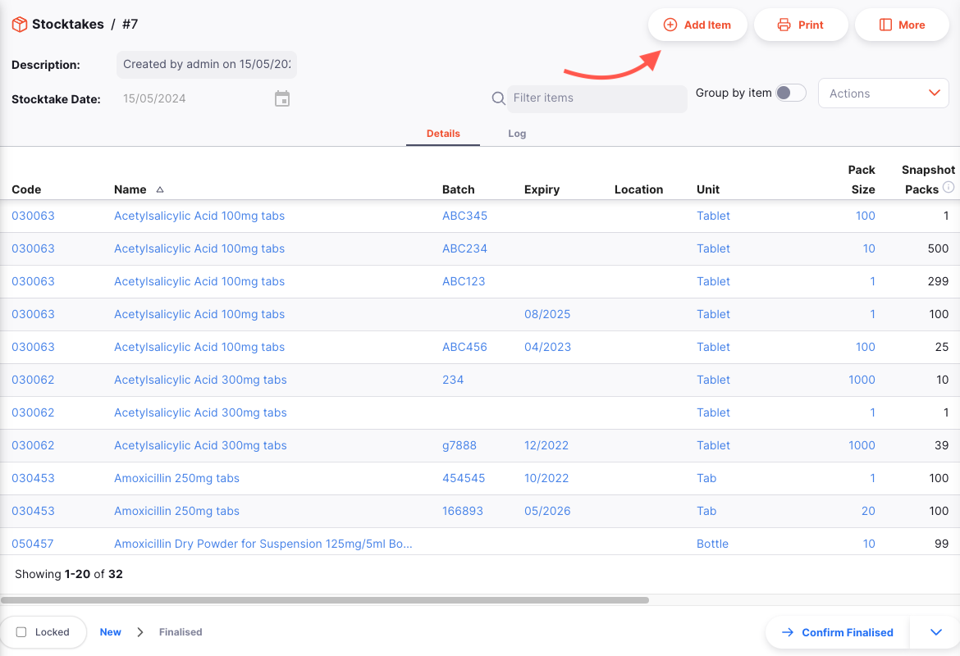Open the Amoxicillin 250mg tabs batch 166893 row
The height and width of the screenshot is (656, 960).
[480, 511]
